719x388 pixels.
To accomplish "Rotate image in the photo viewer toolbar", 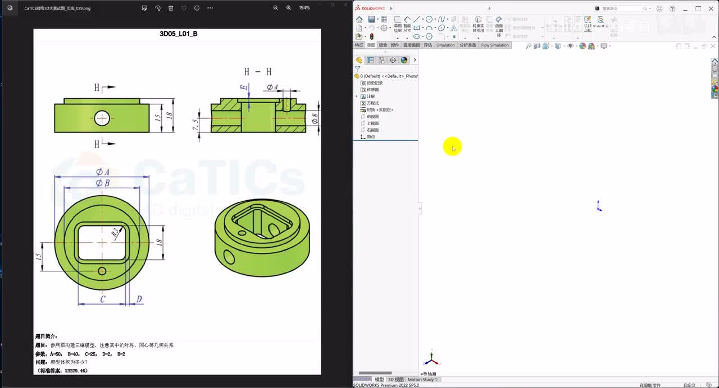I will [157, 8].
